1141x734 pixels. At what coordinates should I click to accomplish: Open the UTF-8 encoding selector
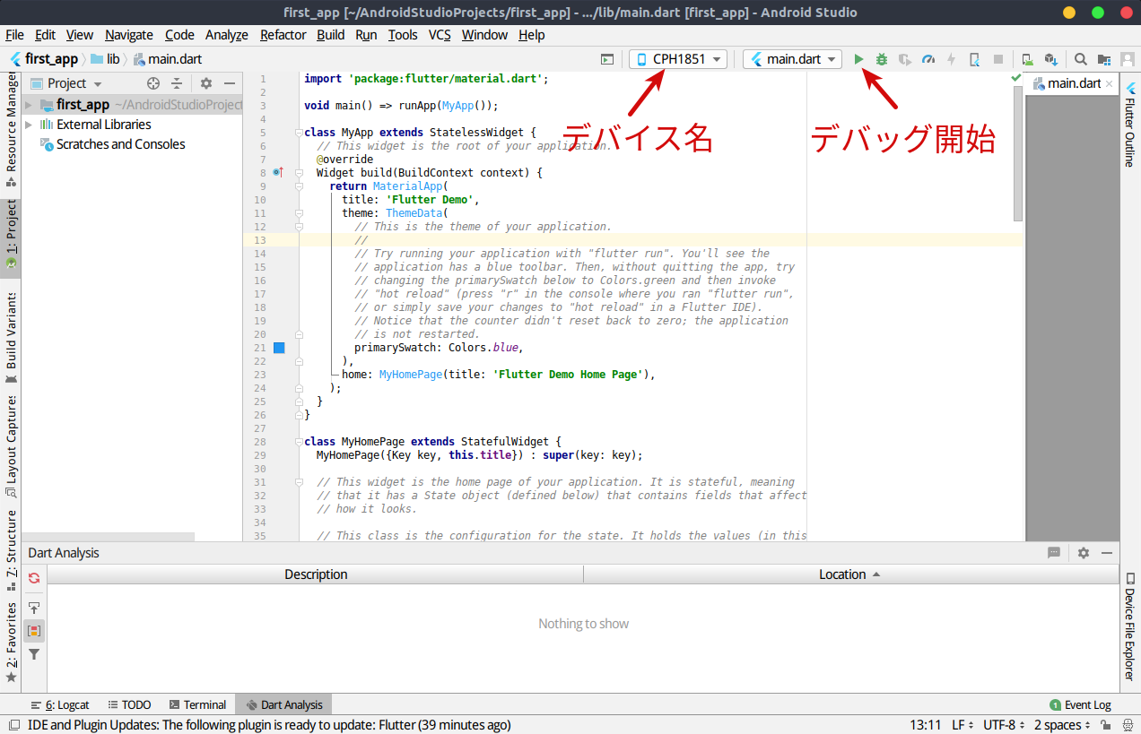1003,725
